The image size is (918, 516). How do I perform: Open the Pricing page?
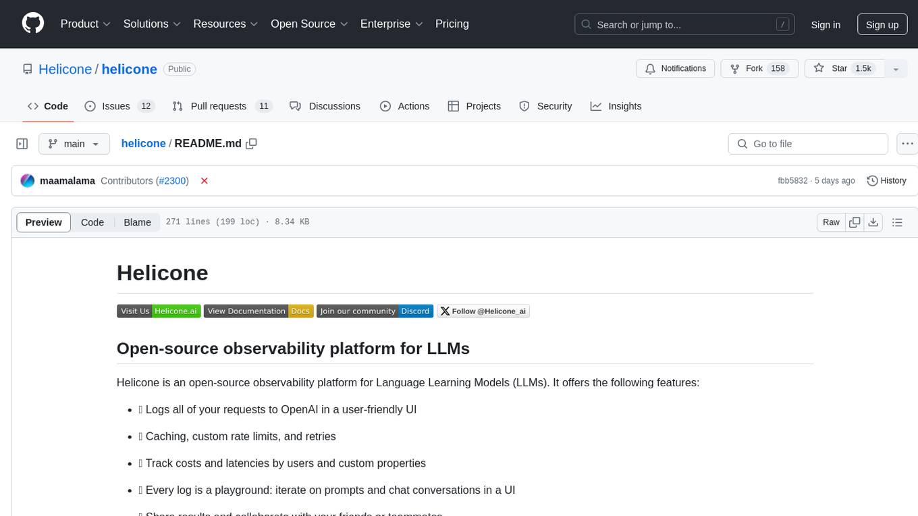(452, 24)
